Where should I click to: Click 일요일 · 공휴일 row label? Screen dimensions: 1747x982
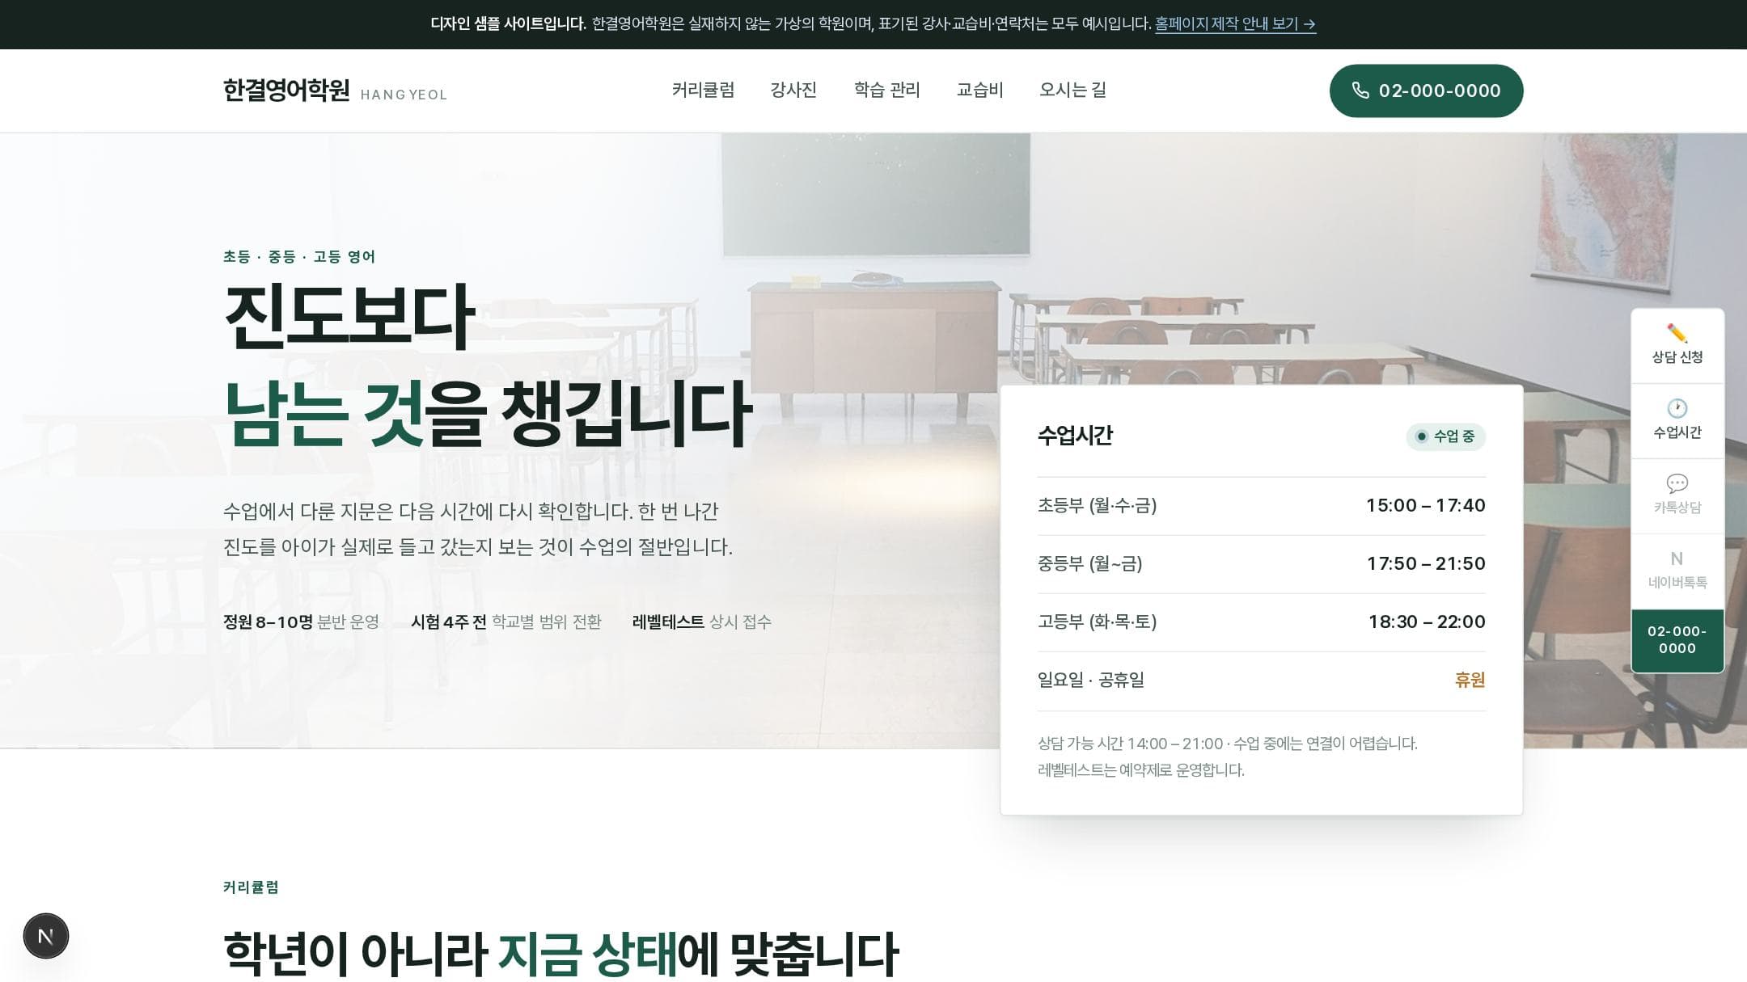(1090, 681)
